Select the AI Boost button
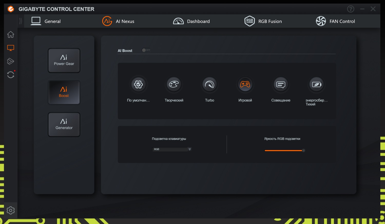Image resolution: width=385 pixels, height=224 pixels. click(x=64, y=93)
